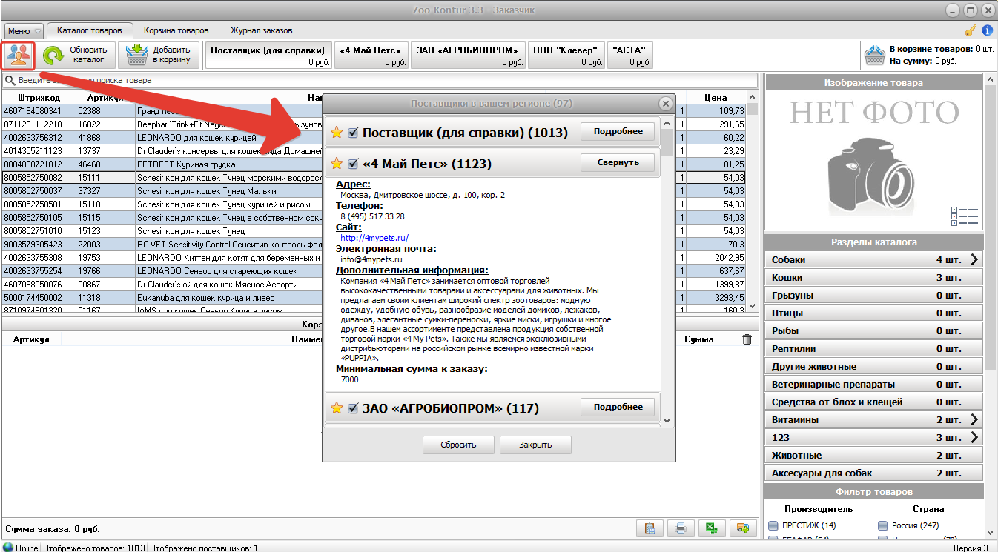Switch to Журнал заказов tab

pos(261,30)
